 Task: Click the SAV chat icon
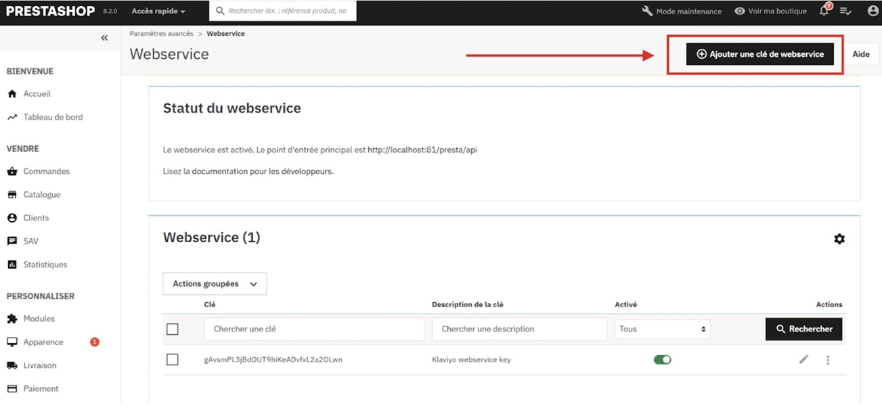click(12, 241)
